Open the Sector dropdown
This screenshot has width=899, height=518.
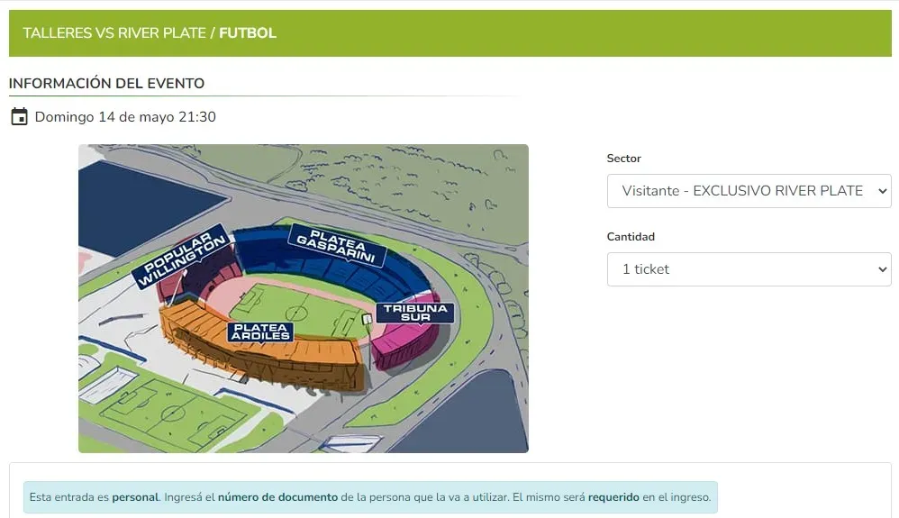(748, 191)
